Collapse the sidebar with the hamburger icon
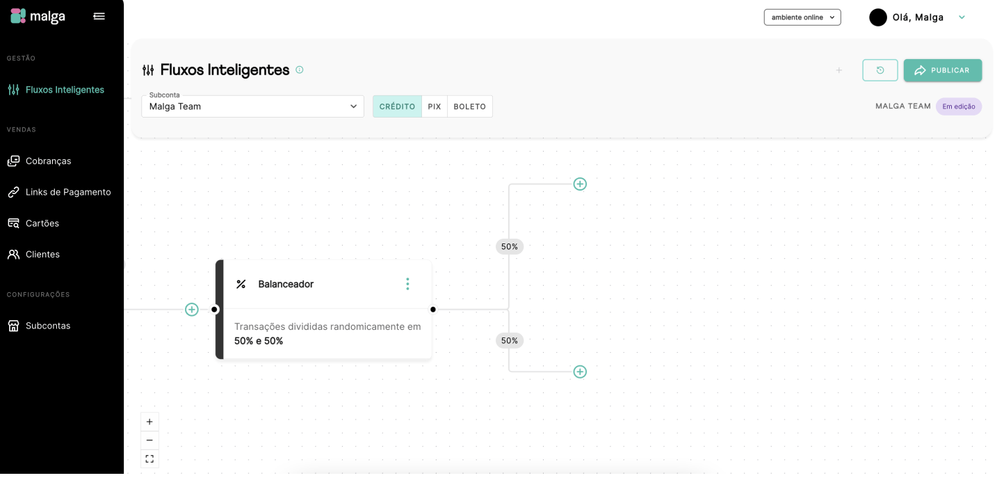 coord(99,16)
